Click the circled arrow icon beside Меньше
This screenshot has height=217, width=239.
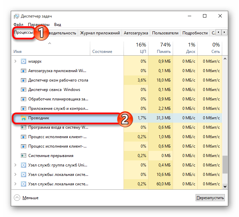tap(17, 197)
